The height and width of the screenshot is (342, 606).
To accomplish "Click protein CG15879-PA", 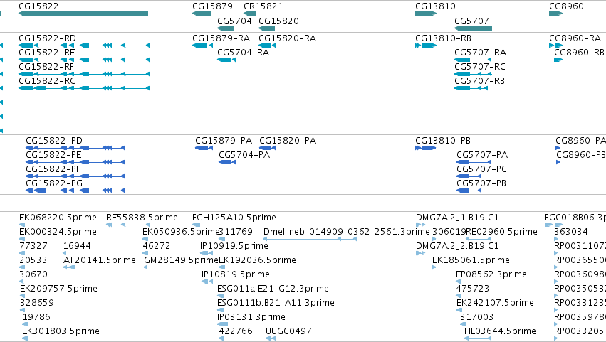I will (x=204, y=148).
